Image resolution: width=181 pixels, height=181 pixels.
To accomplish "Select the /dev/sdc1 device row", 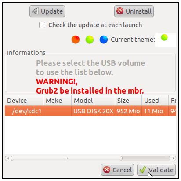I will [x=90, y=111].
